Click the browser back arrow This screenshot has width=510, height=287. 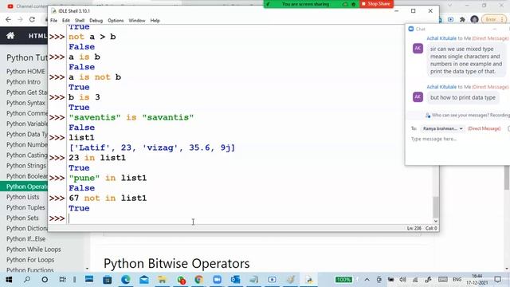(x=9, y=19)
